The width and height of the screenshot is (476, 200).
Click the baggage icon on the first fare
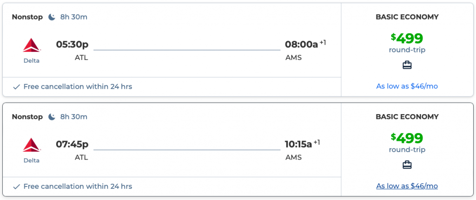click(407, 65)
